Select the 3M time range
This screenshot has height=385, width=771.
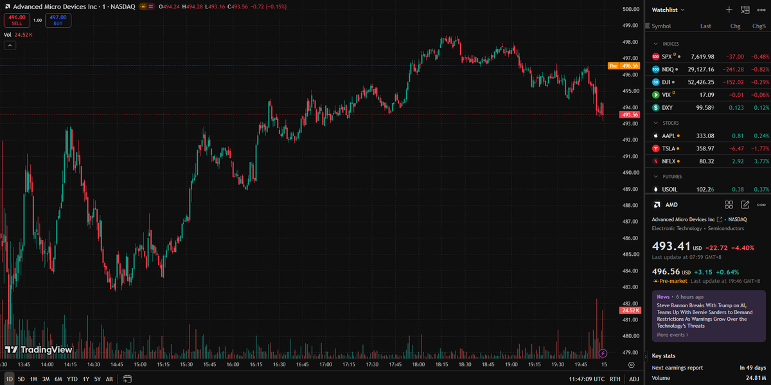coord(46,379)
